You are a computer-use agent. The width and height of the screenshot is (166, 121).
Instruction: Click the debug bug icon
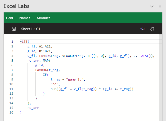(152, 29)
